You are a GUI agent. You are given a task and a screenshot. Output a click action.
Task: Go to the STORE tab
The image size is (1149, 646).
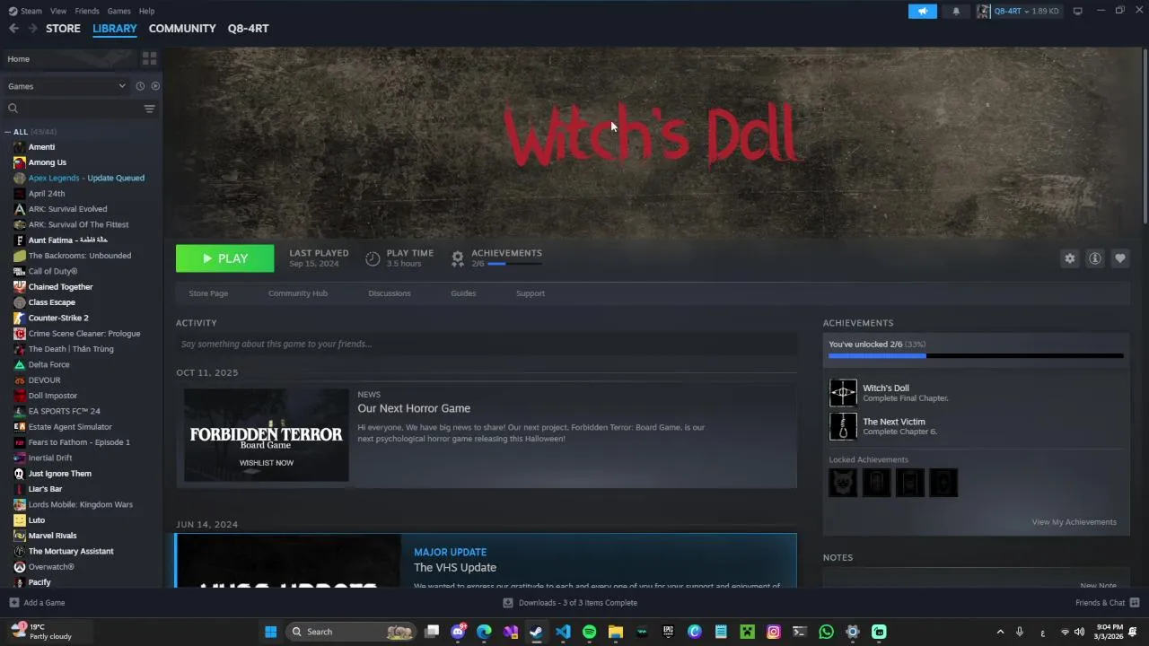click(x=63, y=29)
